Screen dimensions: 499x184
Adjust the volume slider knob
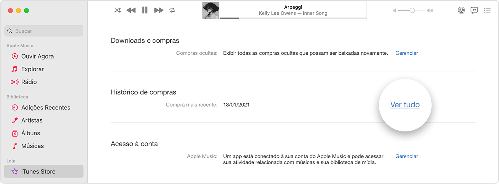[412, 10]
